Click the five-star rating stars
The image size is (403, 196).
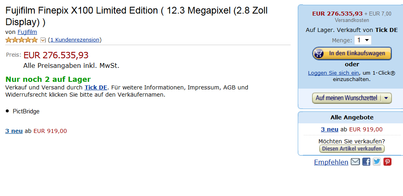tap(22, 40)
